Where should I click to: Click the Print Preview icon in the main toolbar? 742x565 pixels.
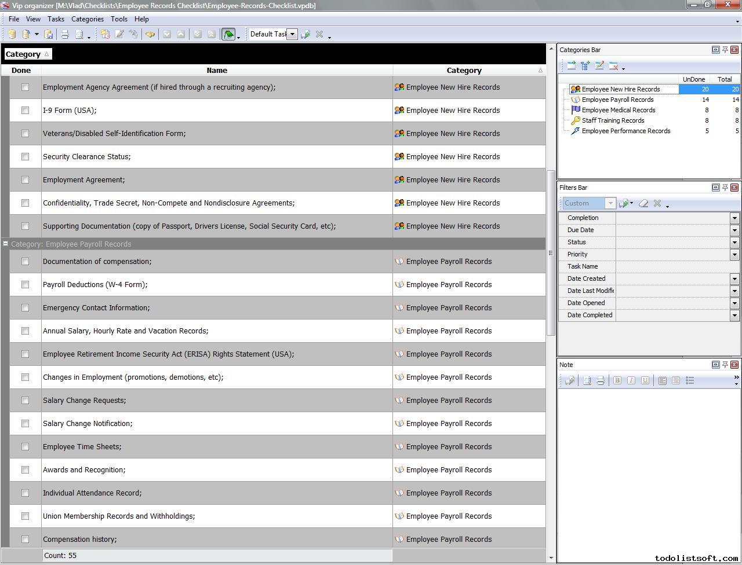[79, 35]
